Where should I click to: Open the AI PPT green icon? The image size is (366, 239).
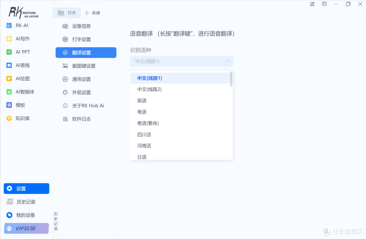(x=9, y=52)
